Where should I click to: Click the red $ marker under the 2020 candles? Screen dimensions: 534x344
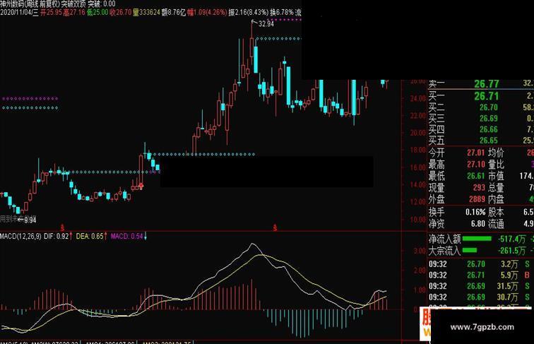tap(275, 227)
